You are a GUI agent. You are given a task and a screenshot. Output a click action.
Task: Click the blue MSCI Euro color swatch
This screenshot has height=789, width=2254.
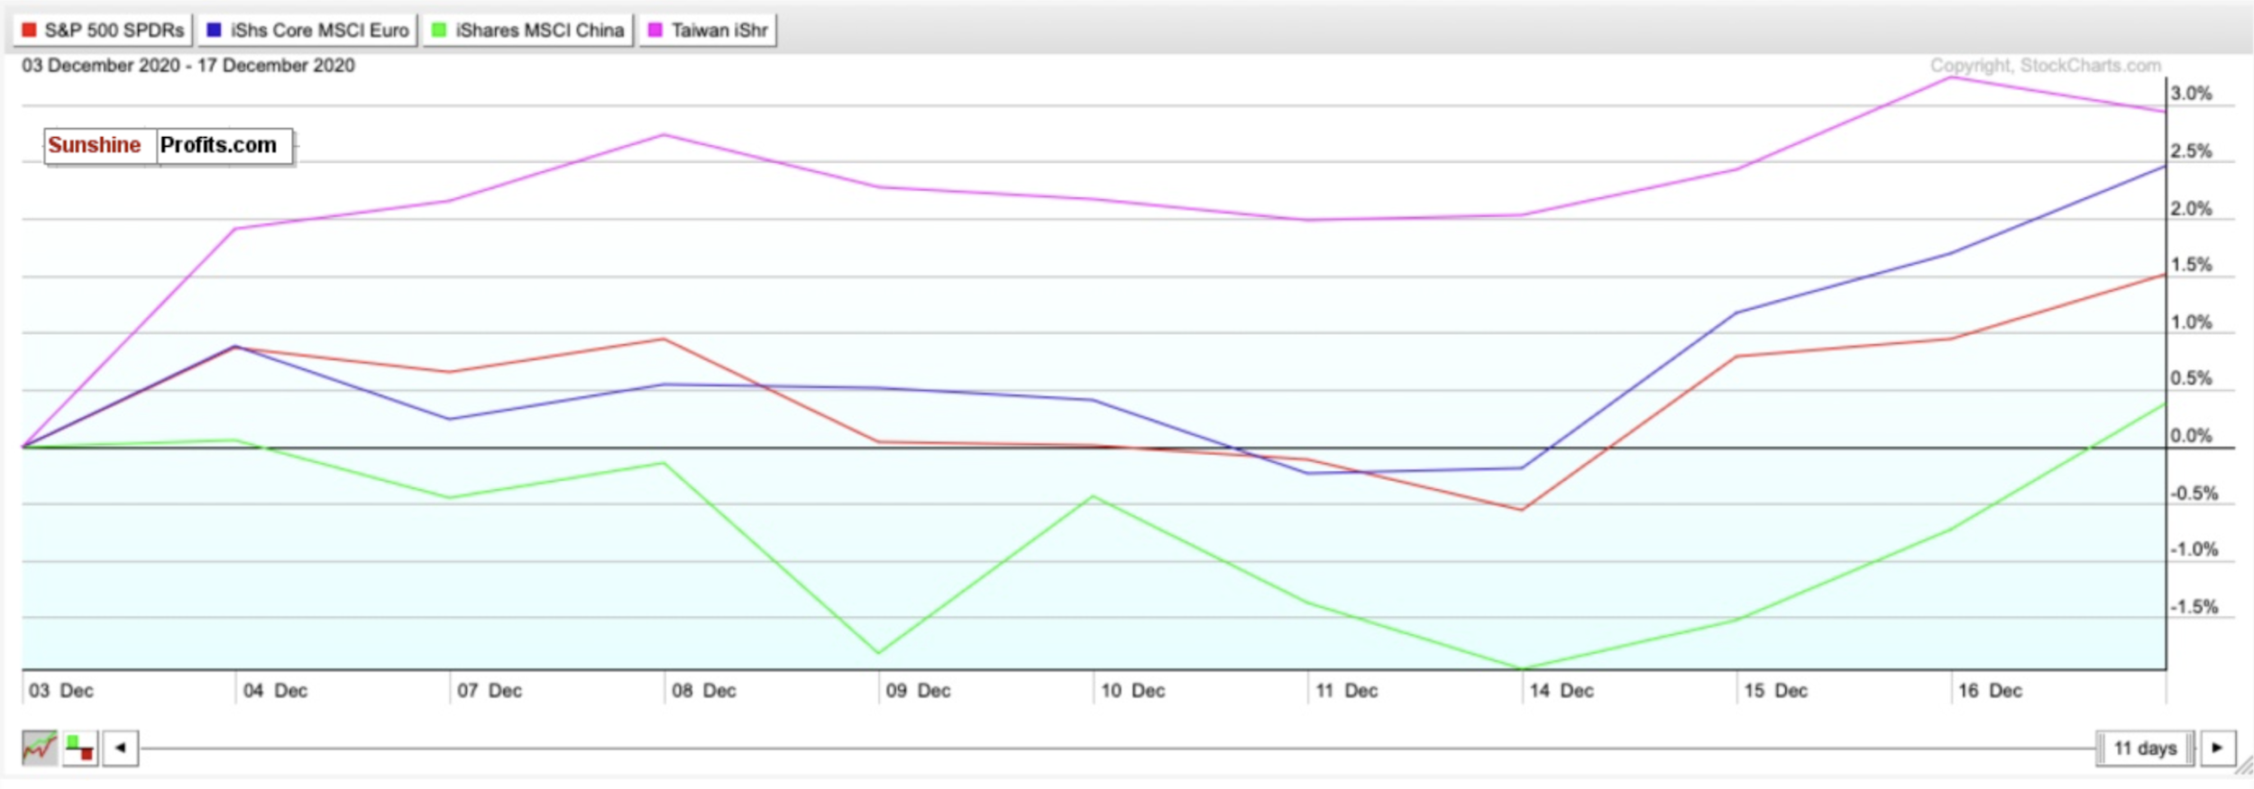(214, 31)
